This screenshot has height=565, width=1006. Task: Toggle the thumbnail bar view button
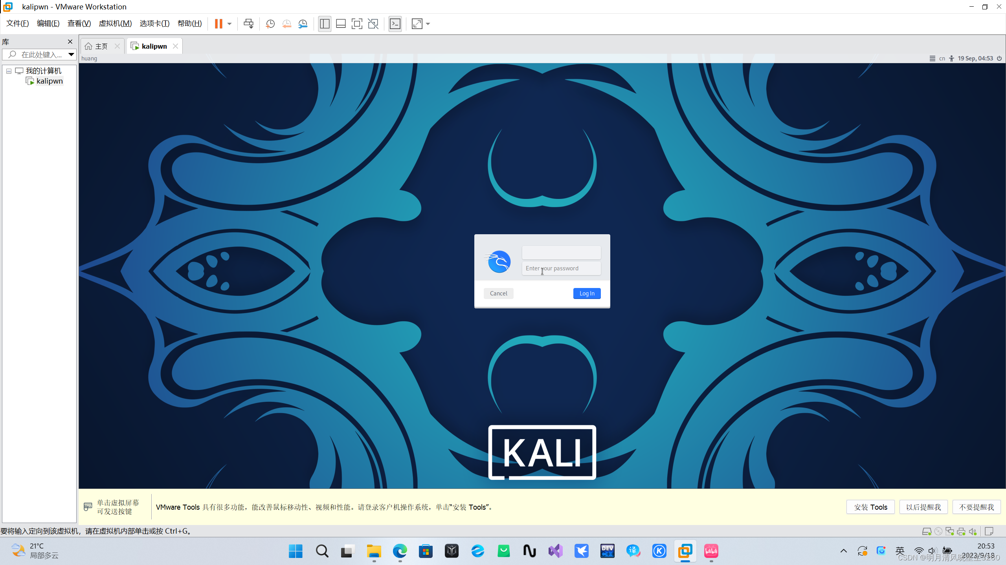pyautogui.click(x=341, y=24)
